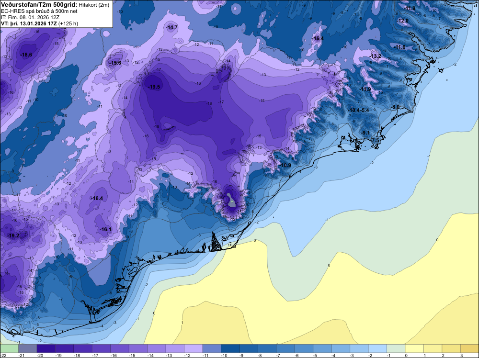
Task: Click the -14.7 temperature label
Action: click(171, 27)
